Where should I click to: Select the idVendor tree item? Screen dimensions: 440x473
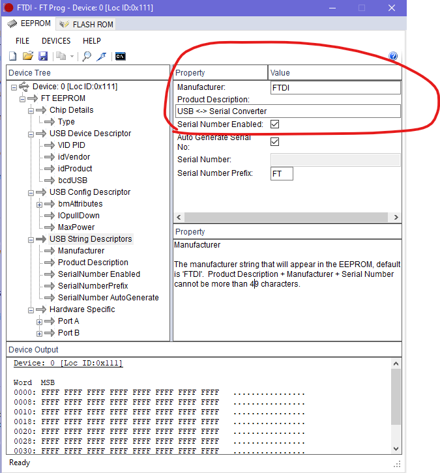tap(74, 157)
